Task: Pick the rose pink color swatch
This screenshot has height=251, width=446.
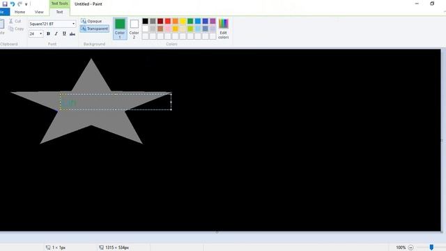Action: 168,29
